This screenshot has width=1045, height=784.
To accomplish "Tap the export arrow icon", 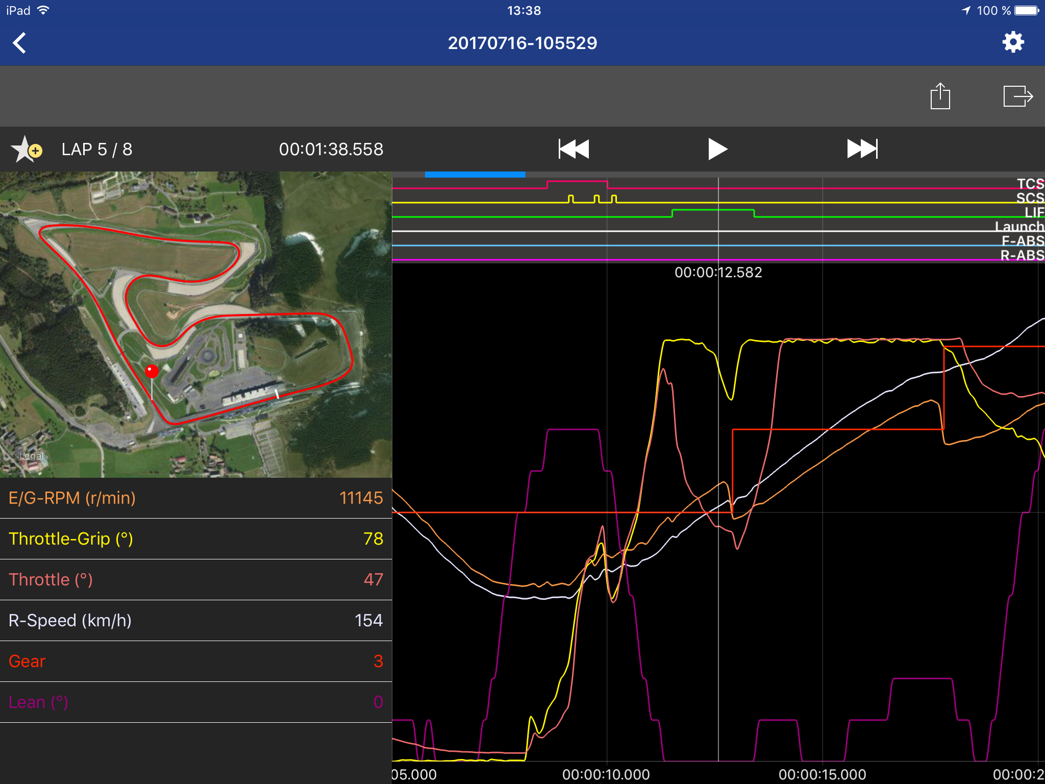I will click(x=1017, y=96).
